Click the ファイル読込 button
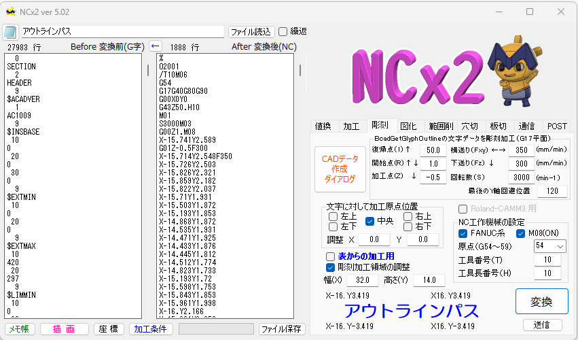 [x=251, y=32]
